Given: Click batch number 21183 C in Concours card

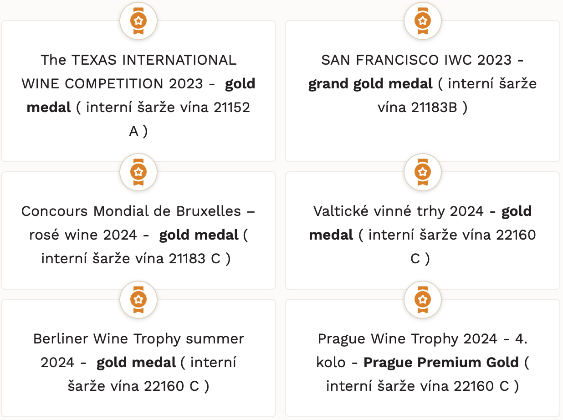Looking at the screenshot, I should click(195, 259).
